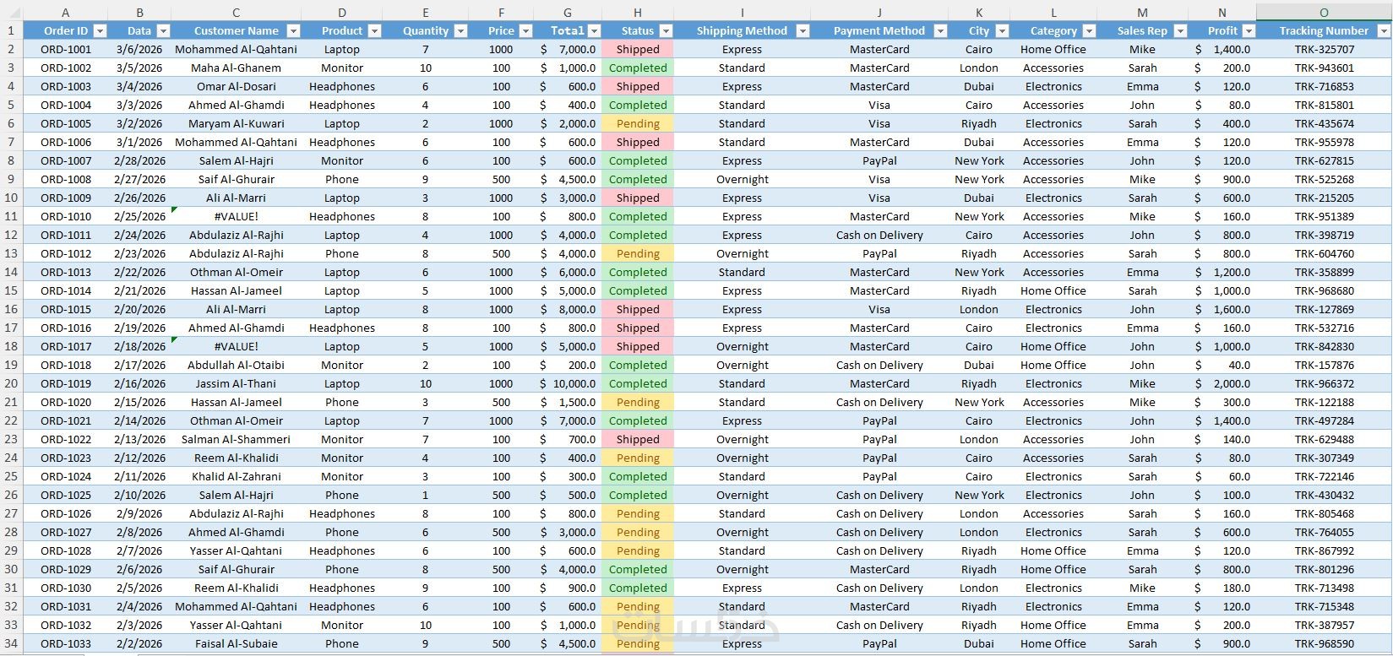Screen dimensions: 1393x656
Task: Select Shipping Method cell for ORD-1008
Action: coord(742,179)
